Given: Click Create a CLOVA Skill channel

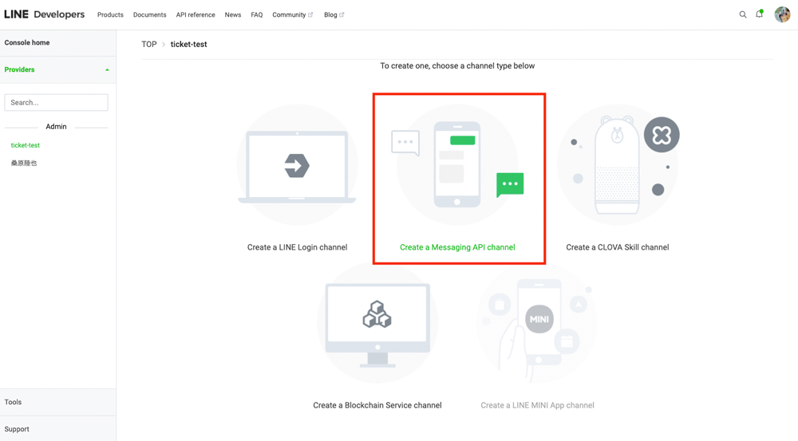Looking at the screenshot, I should (618, 247).
